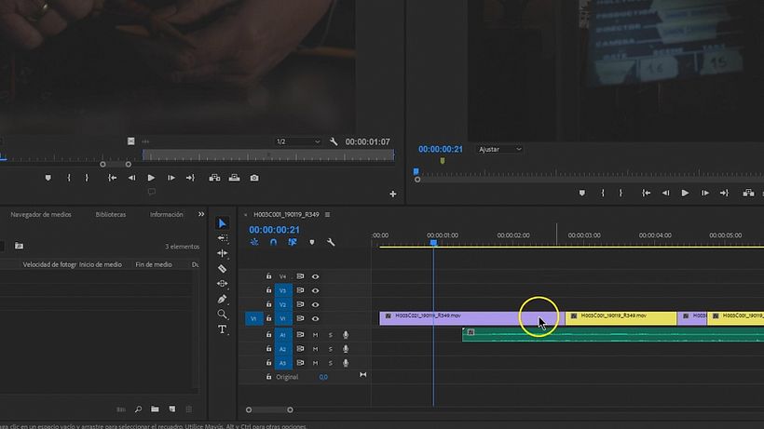Select H003C001_190119_R349 sequence tab
764x429 pixels.
point(287,214)
